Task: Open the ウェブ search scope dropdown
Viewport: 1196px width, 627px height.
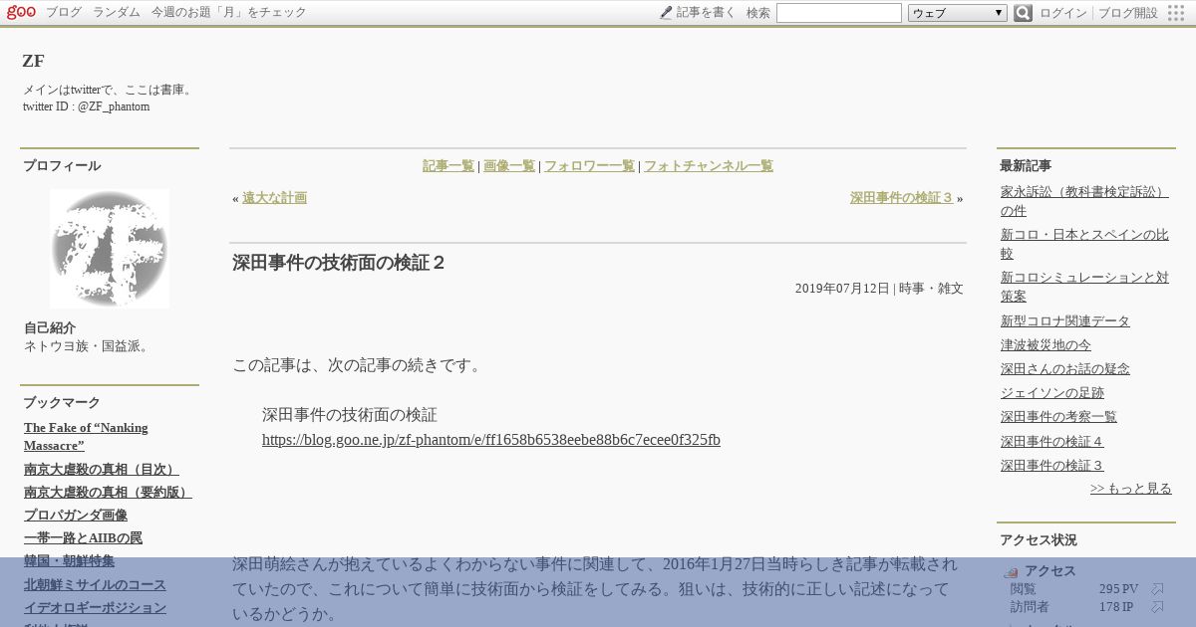Action: point(958,13)
